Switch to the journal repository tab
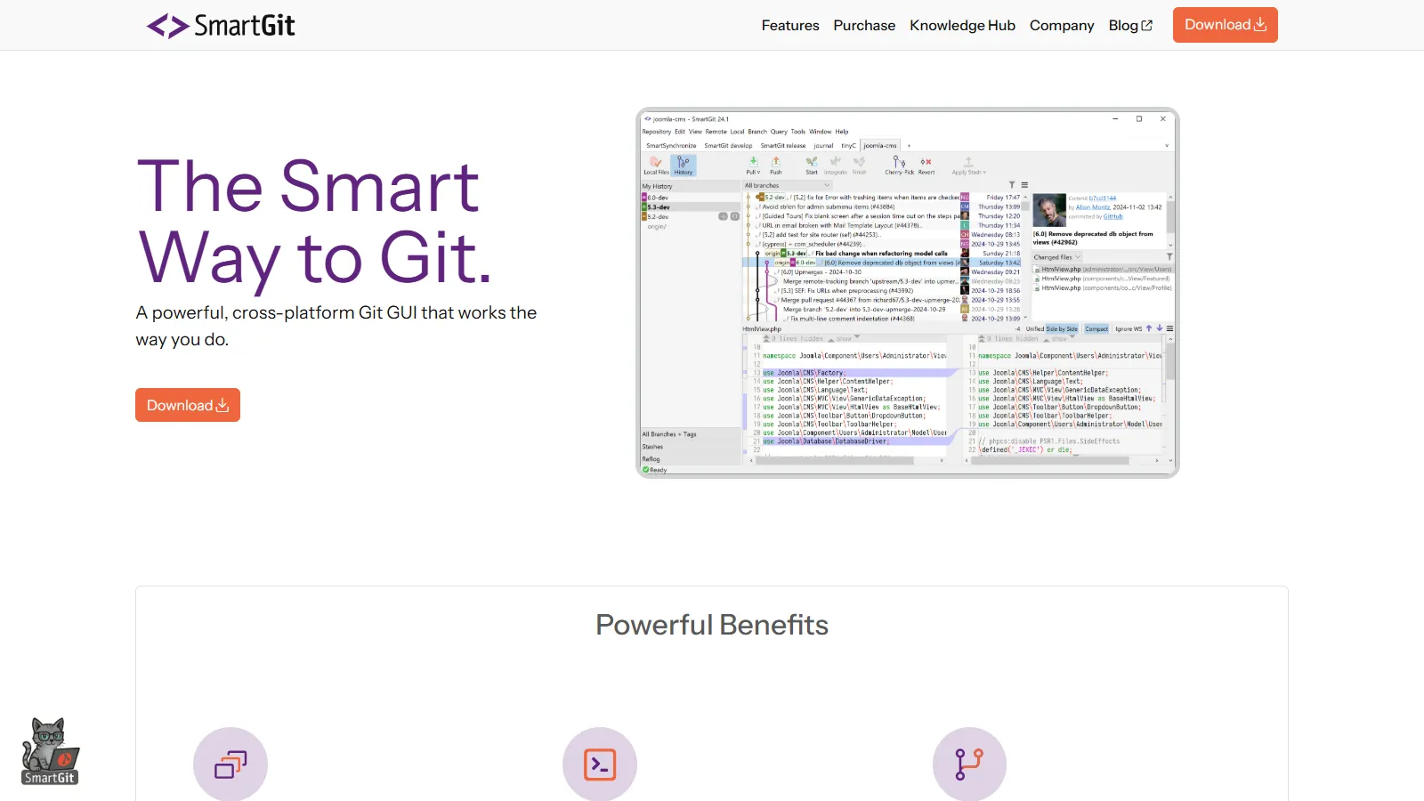 (823, 145)
